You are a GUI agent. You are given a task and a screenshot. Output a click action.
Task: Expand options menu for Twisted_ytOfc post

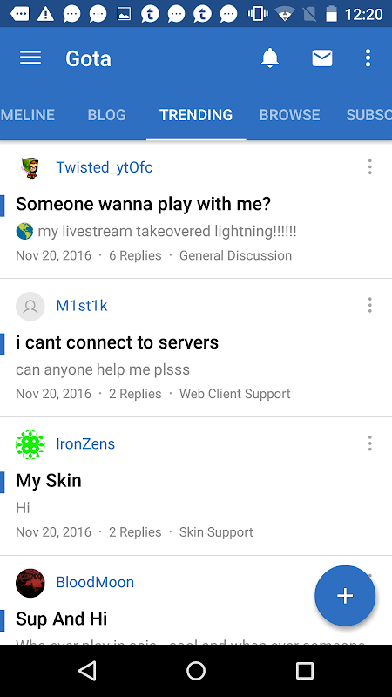pyautogui.click(x=369, y=167)
